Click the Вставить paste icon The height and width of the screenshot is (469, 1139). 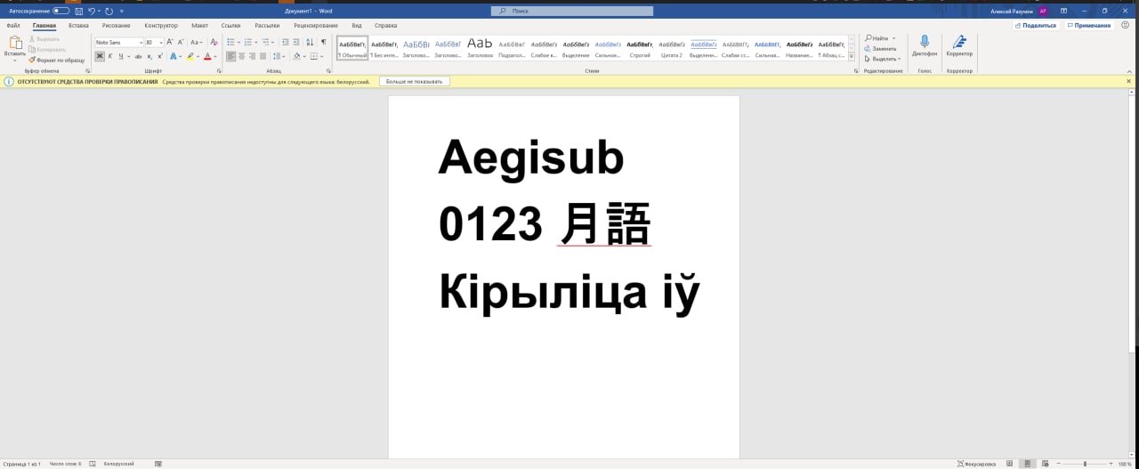coord(15,43)
